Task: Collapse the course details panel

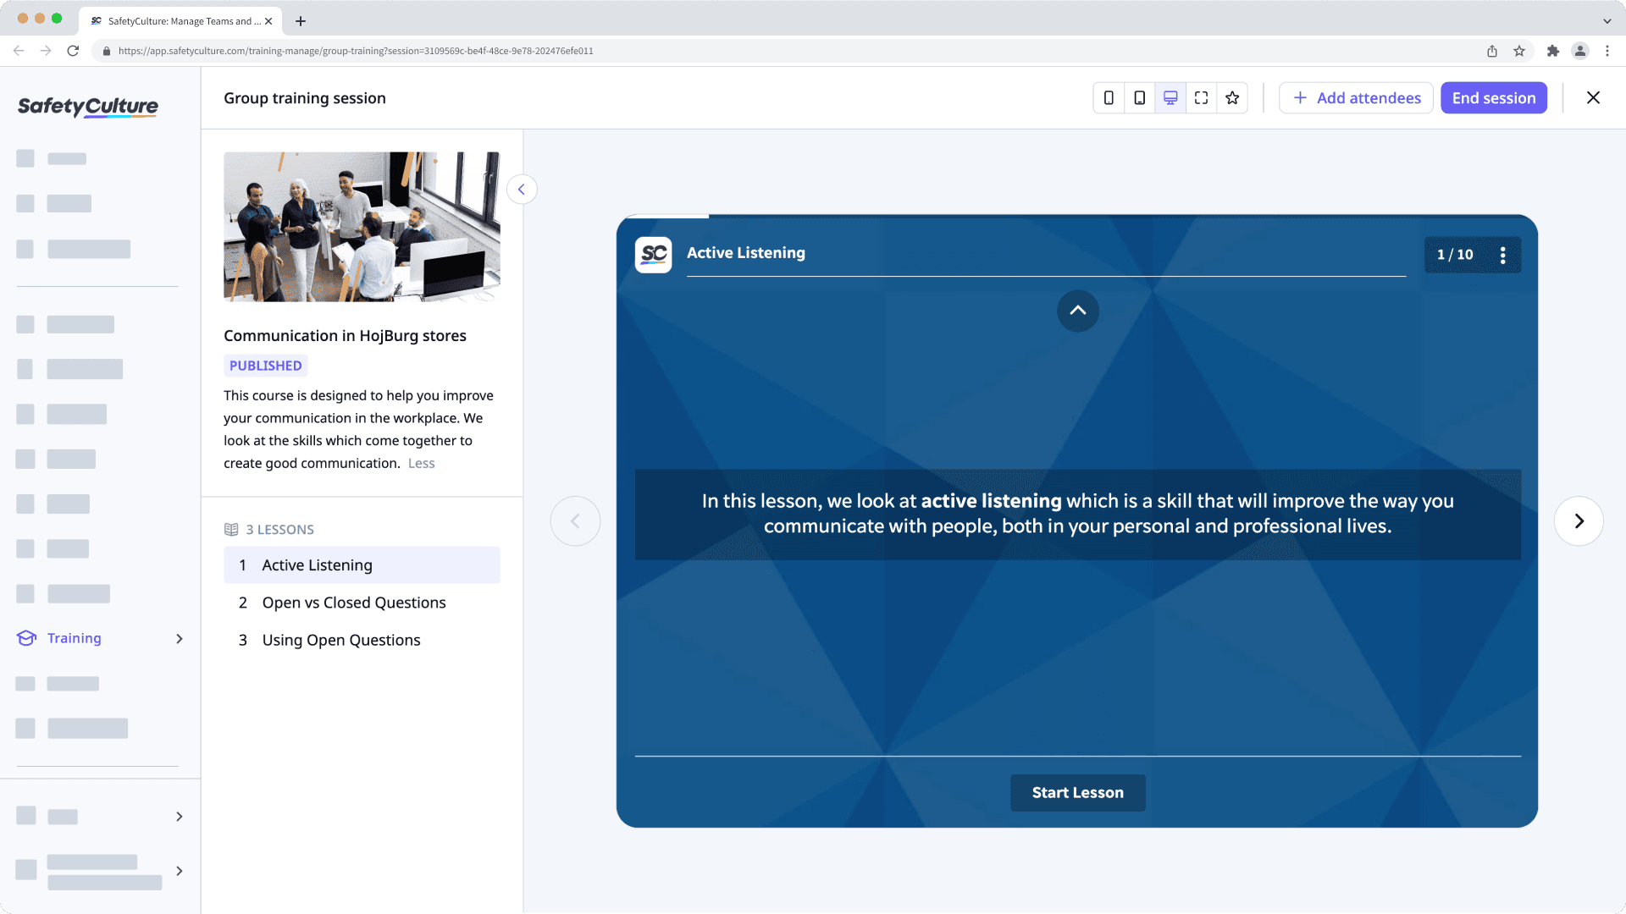Action: [x=522, y=189]
